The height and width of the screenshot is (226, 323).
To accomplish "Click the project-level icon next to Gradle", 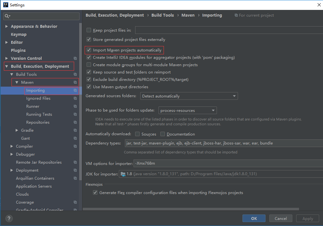I will coord(75,130).
